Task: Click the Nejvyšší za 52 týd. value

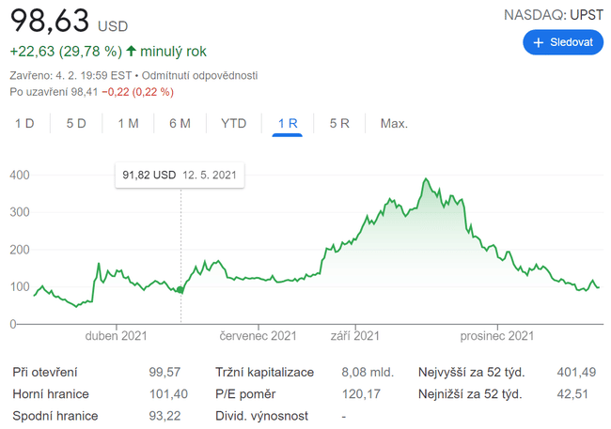Action: click(x=577, y=373)
